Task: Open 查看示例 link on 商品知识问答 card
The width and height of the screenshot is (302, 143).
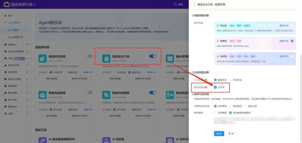Action: (x=88, y=72)
